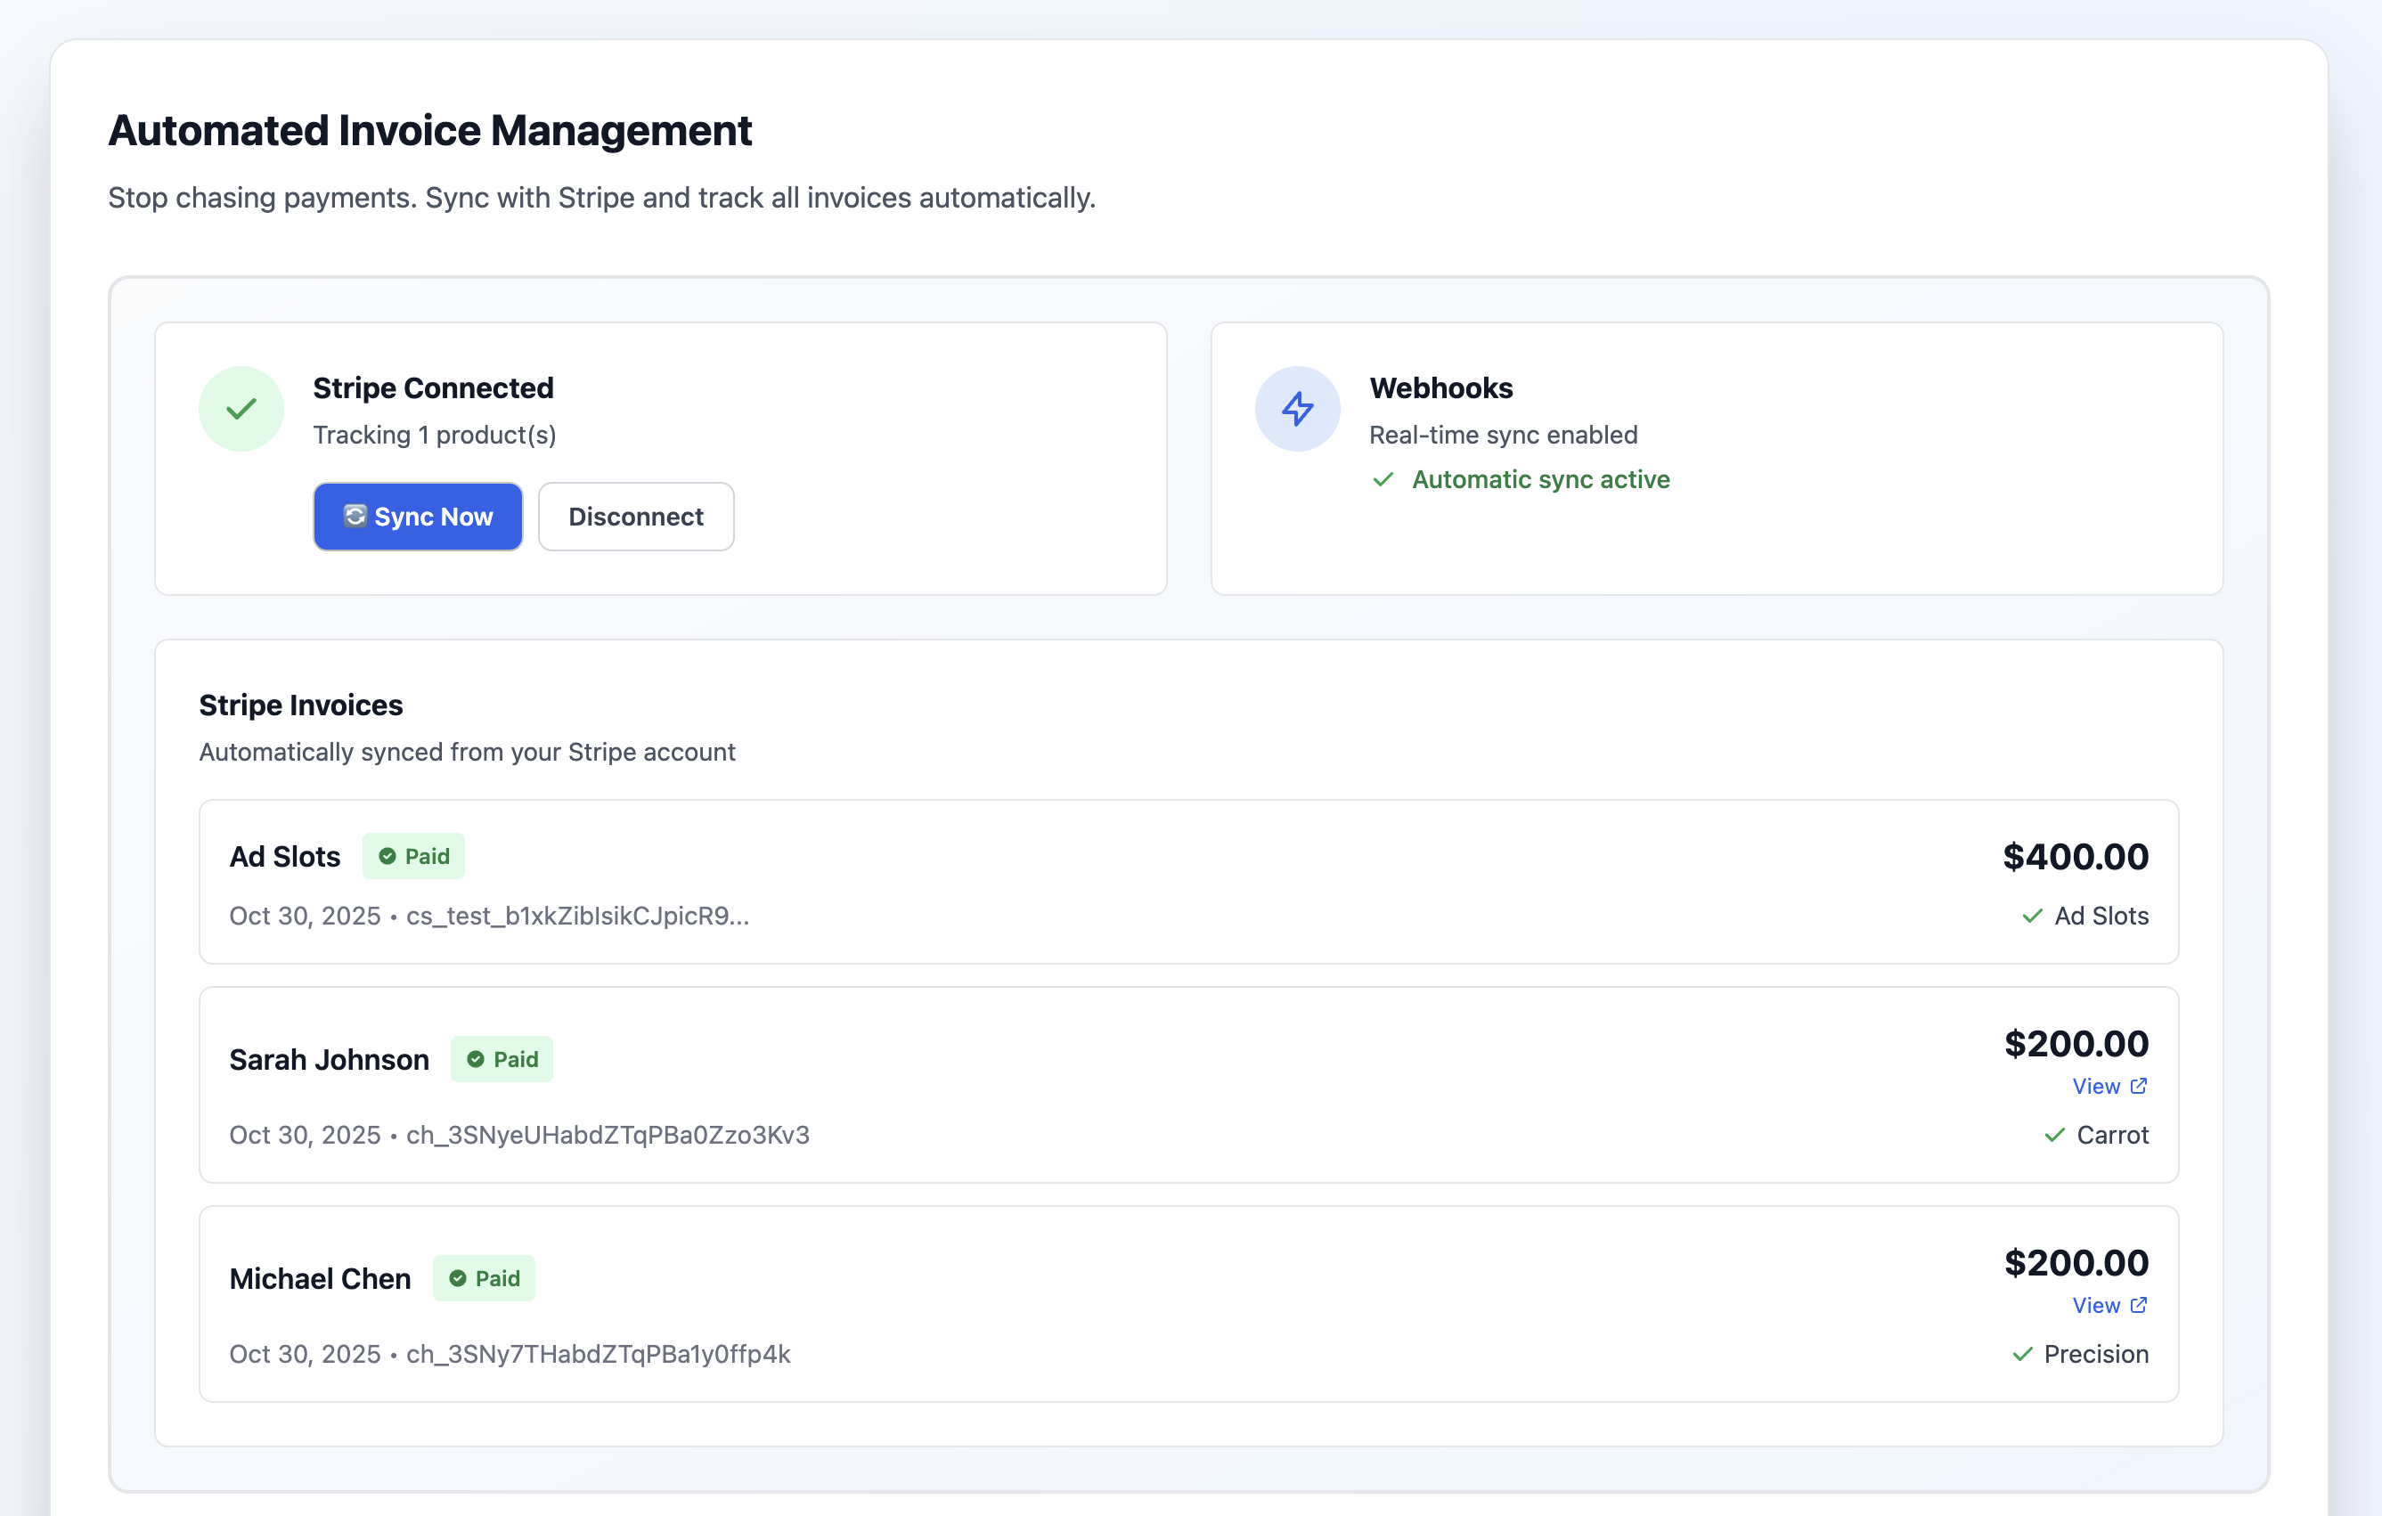Click the Automated Invoice Management title
This screenshot has height=1516, width=2382.
[429, 129]
